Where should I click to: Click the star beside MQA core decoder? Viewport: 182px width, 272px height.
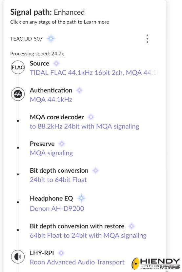pos(91,117)
